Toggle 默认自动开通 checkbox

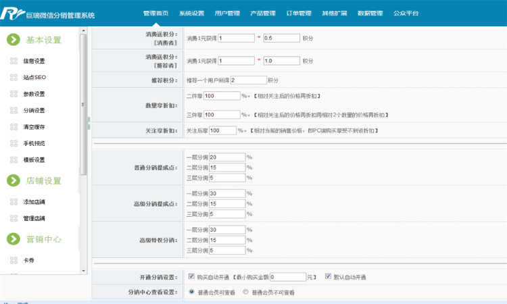(328, 276)
